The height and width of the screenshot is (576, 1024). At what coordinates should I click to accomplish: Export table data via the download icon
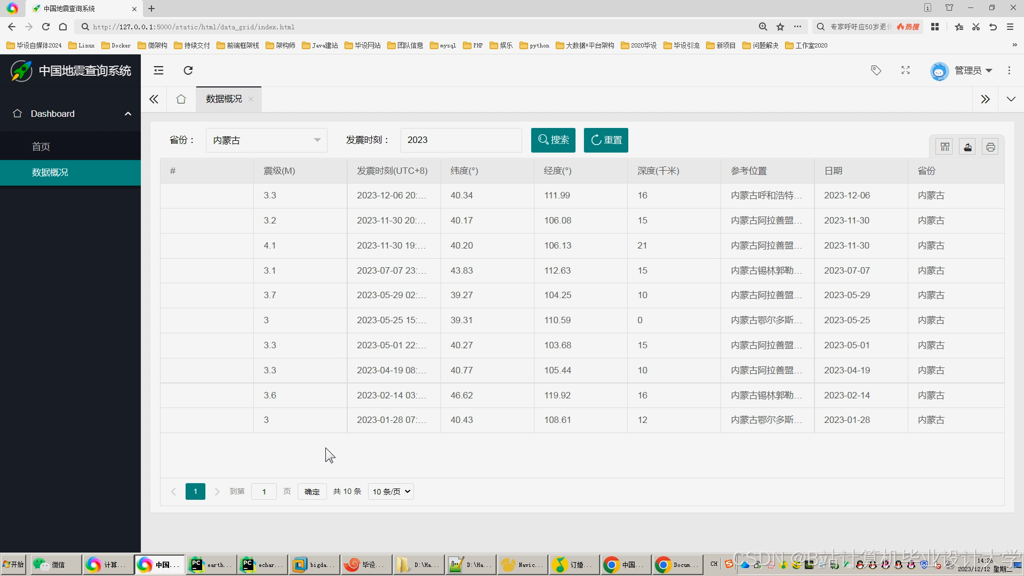tap(967, 146)
